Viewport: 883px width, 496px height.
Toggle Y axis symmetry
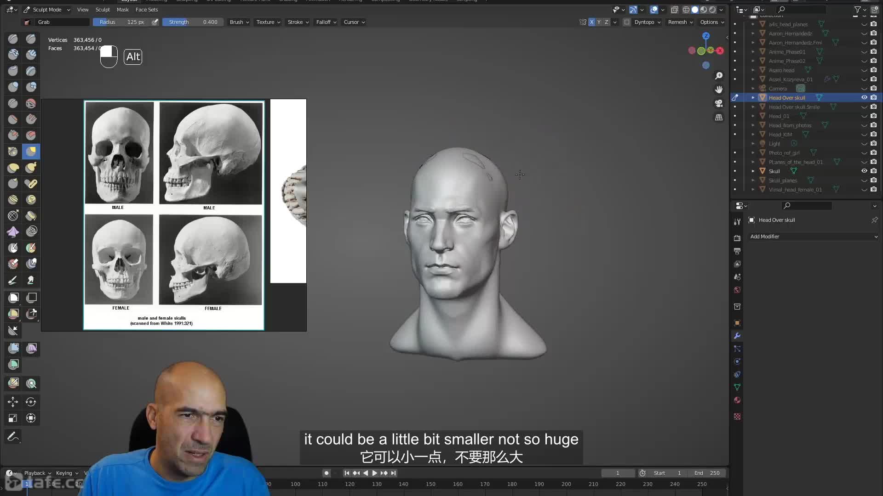pyautogui.click(x=599, y=22)
